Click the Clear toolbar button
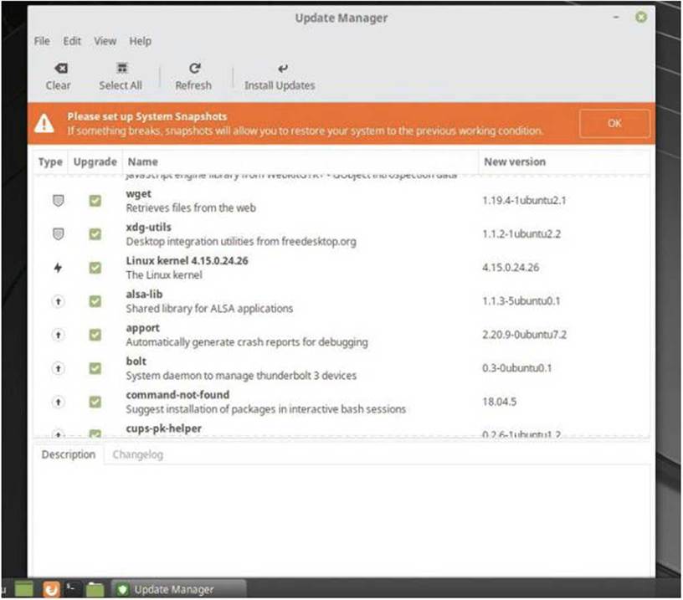683x600 pixels. (59, 77)
